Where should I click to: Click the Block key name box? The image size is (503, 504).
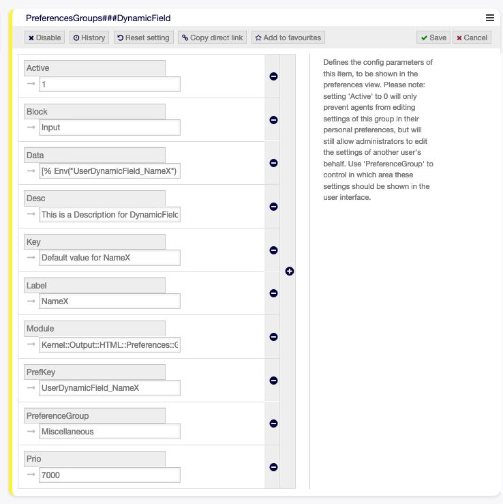click(x=95, y=112)
